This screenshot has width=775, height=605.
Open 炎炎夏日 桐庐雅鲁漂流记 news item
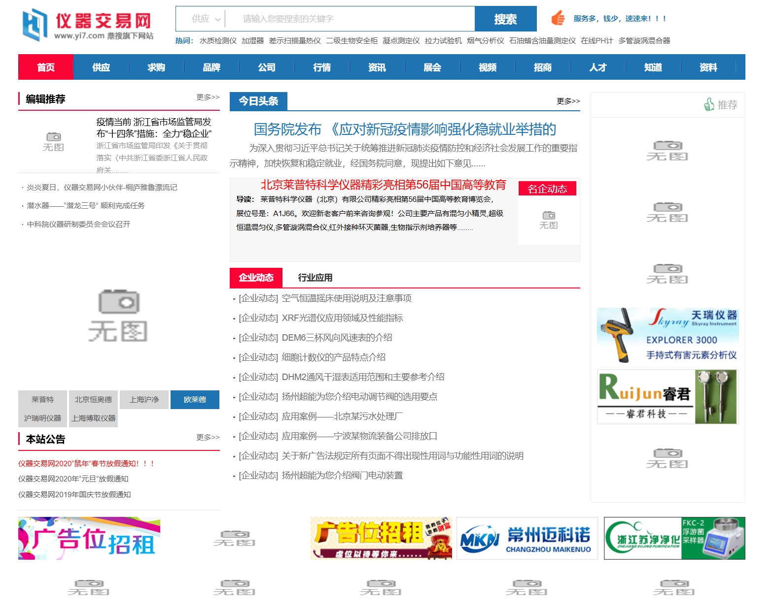click(x=102, y=188)
